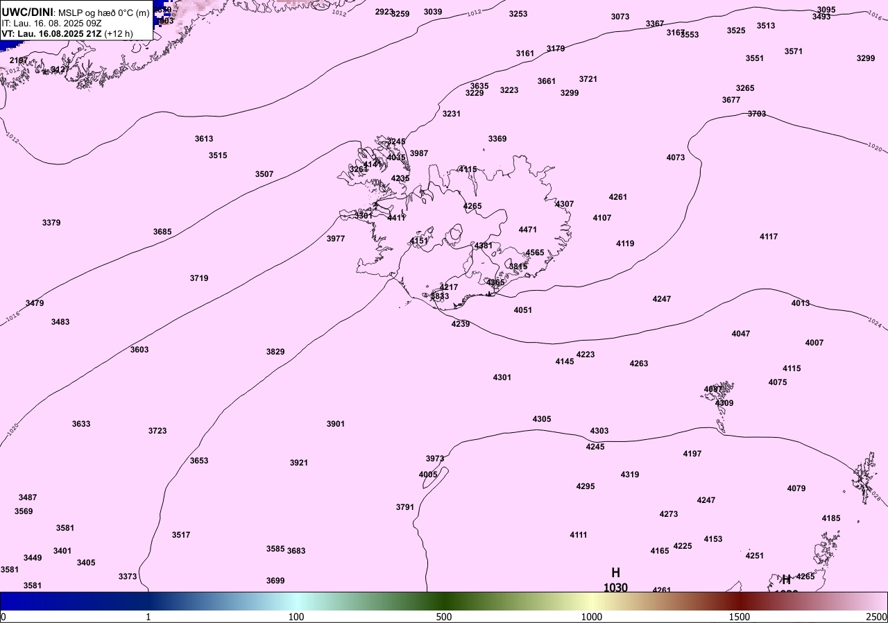
Task: Click the H high-pressure symbol above 1030
Action: (x=615, y=573)
